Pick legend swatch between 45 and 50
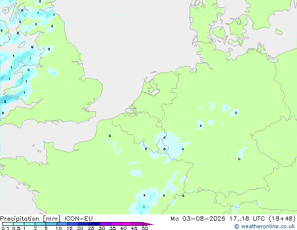Viewport: 297px width, 230px height. pos(138,224)
